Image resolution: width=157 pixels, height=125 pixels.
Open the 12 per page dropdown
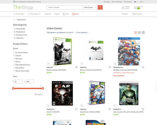point(82,33)
